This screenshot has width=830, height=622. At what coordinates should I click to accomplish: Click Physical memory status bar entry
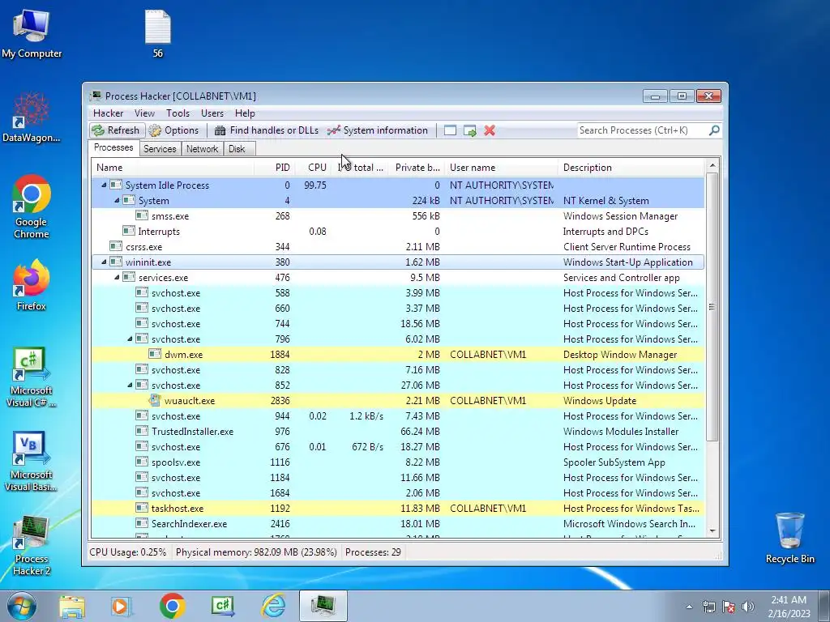click(256, 552)
